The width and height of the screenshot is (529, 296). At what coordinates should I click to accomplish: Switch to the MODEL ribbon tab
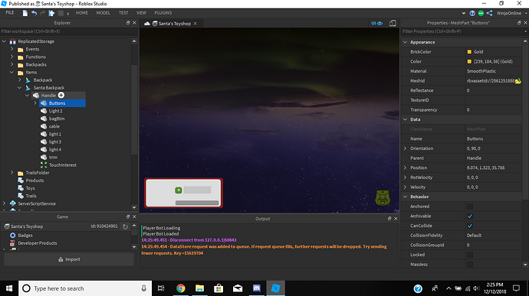pos(103,13)
